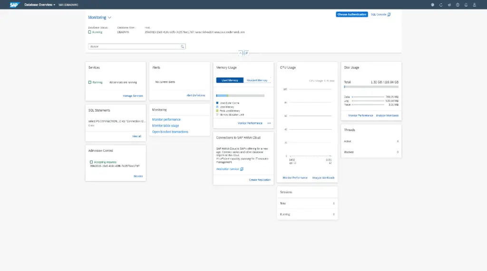Pin the header with pin icon
The height and width of the screenshot is (271, 487).
(246, 53)
